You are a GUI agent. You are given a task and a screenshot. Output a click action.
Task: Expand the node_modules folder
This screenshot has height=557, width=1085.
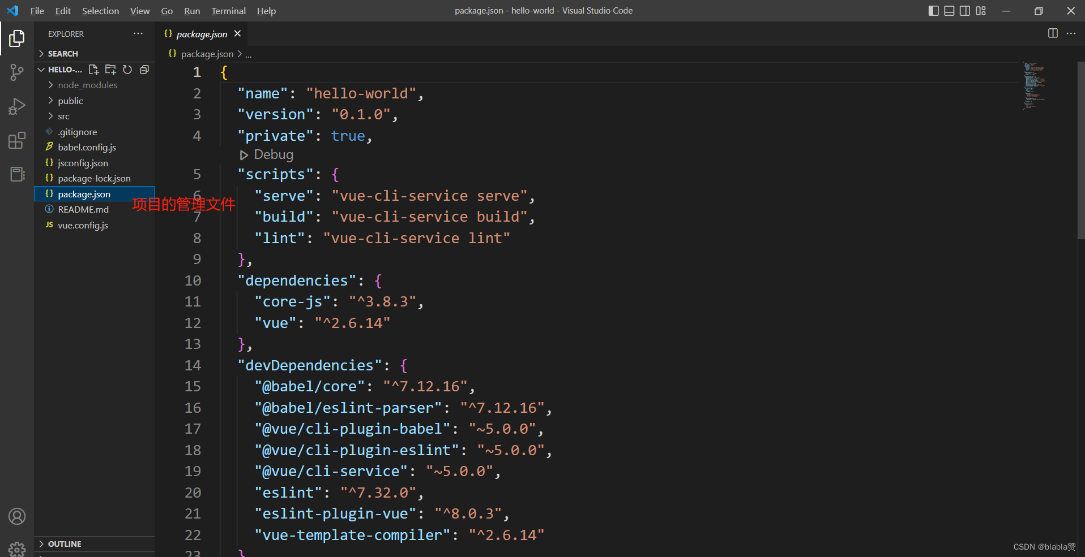point(94,85)
